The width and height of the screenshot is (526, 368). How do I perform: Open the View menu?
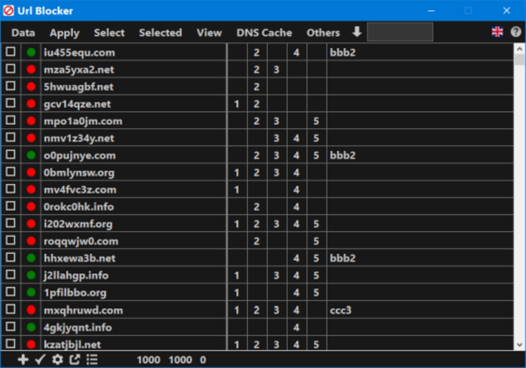coord(209,33)
